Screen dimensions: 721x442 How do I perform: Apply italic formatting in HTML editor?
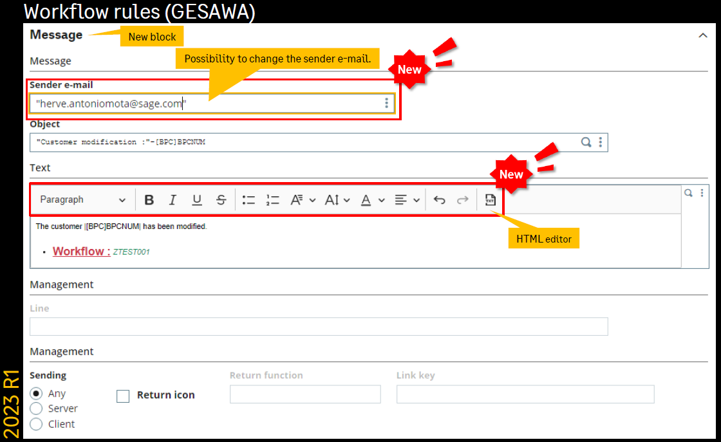point(173,200)
